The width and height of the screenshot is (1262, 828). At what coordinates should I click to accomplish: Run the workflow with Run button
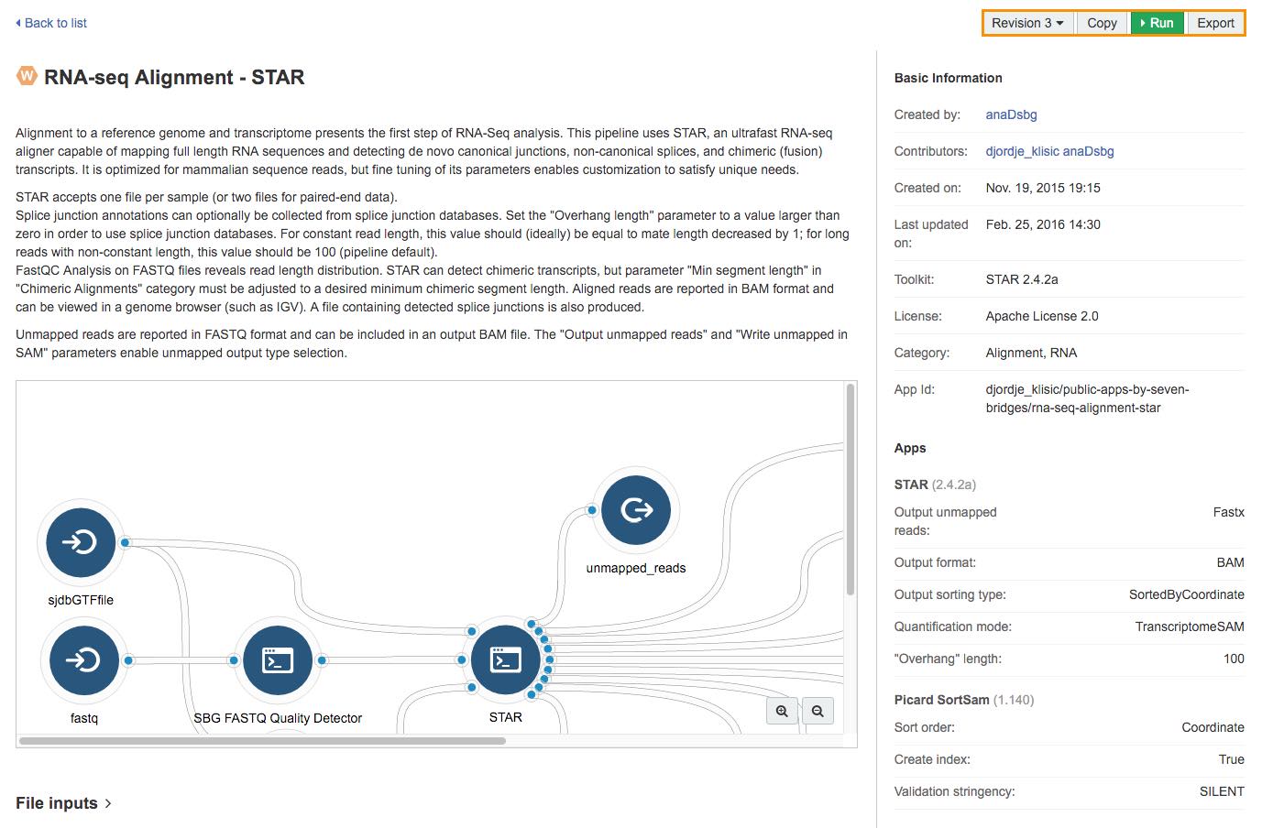[1158, 23]
